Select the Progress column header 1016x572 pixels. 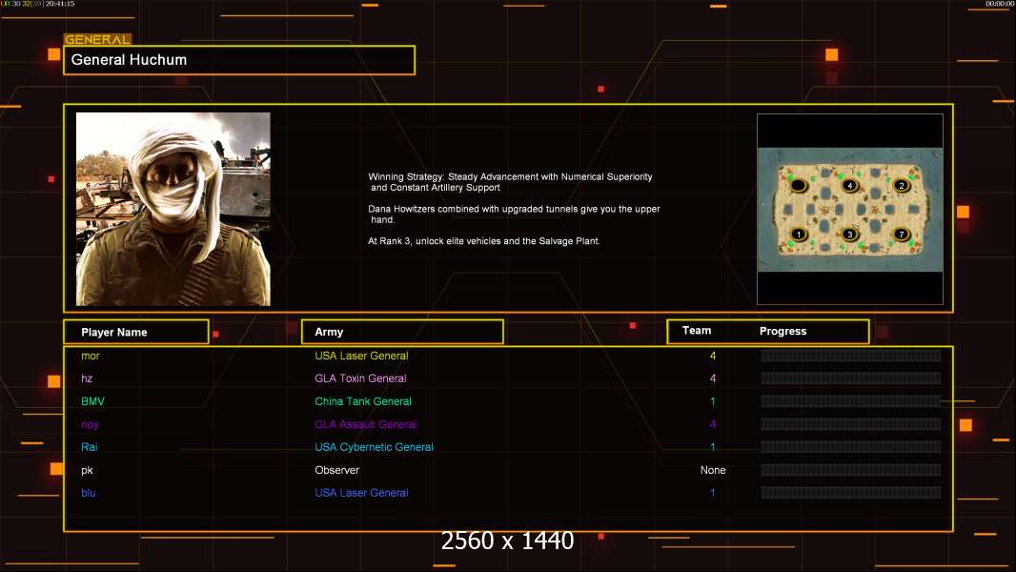tap(782, 331)
